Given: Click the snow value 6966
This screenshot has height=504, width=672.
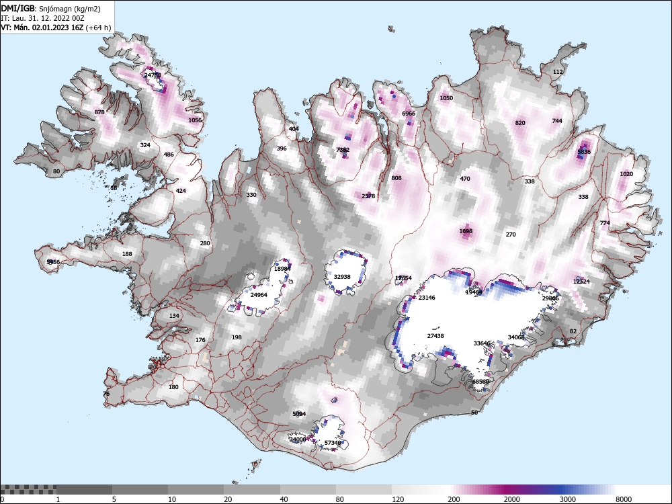Looking at the screenshot, I should (x=409, y=114).
